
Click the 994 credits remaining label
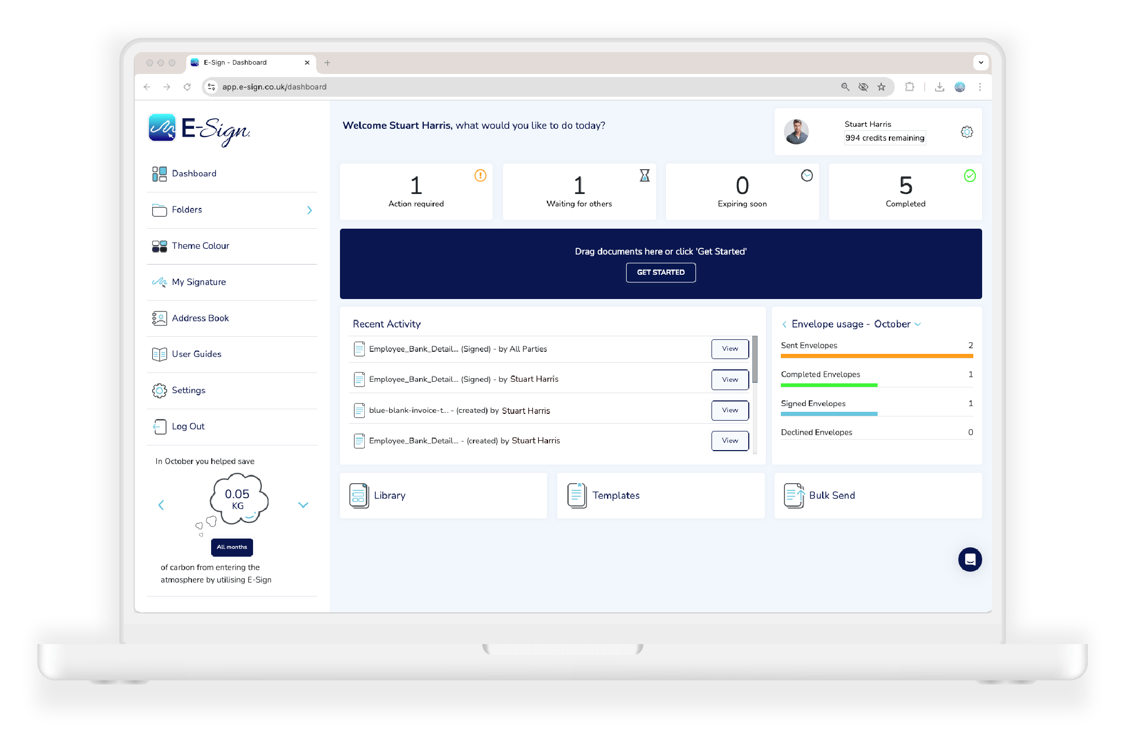point(885,138)
